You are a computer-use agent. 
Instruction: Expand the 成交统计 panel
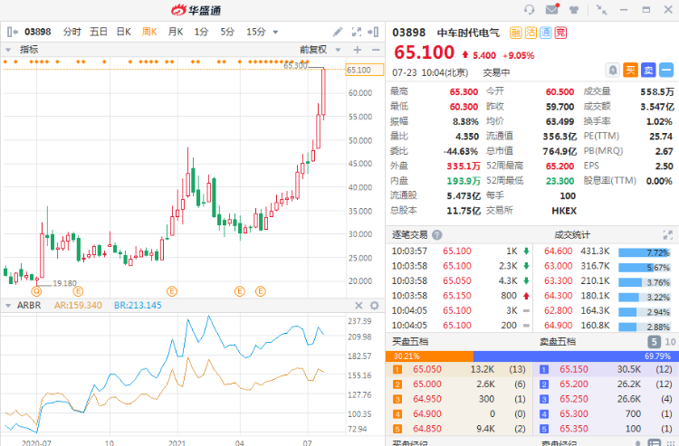[668, 235]
